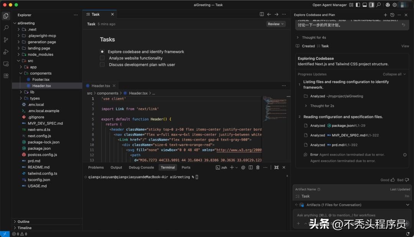
Task: Kill terminal with the trash icon
Action: [258, 167]
